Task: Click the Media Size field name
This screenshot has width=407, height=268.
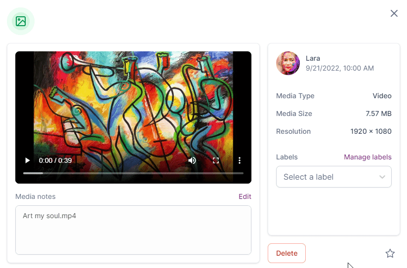Action: pyautogui.click(x=294, y=114)
